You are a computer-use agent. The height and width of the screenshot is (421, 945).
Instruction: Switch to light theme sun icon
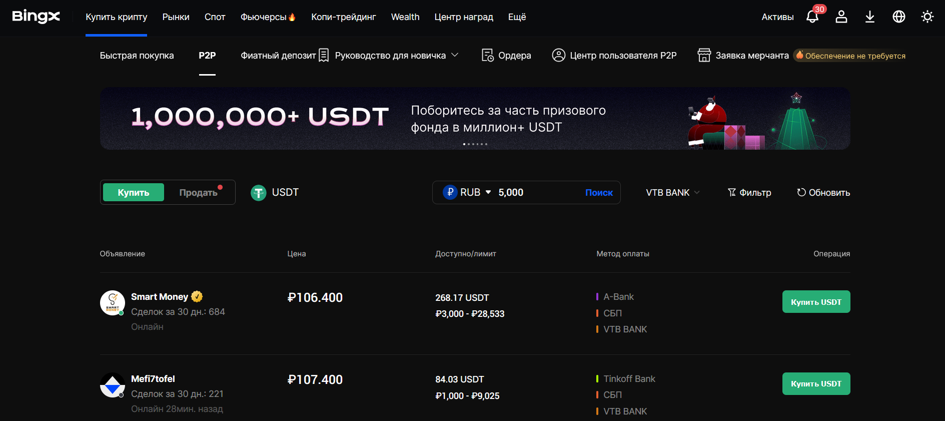click(927, 17)
